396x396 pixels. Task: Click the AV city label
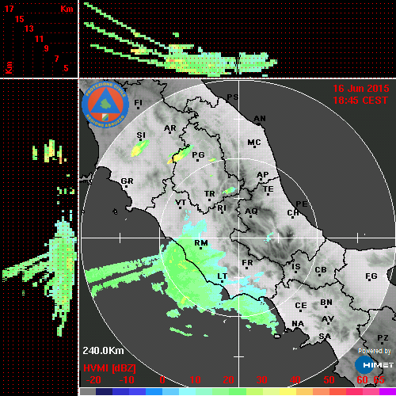pos(328,319)
